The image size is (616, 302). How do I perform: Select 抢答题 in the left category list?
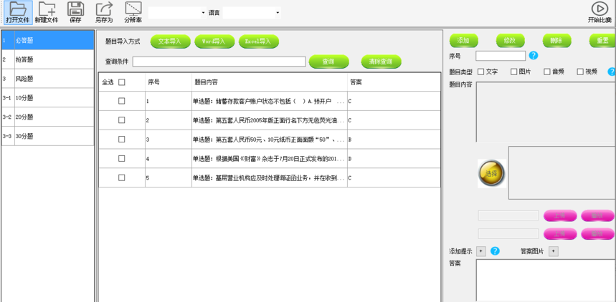pos(47,59)
